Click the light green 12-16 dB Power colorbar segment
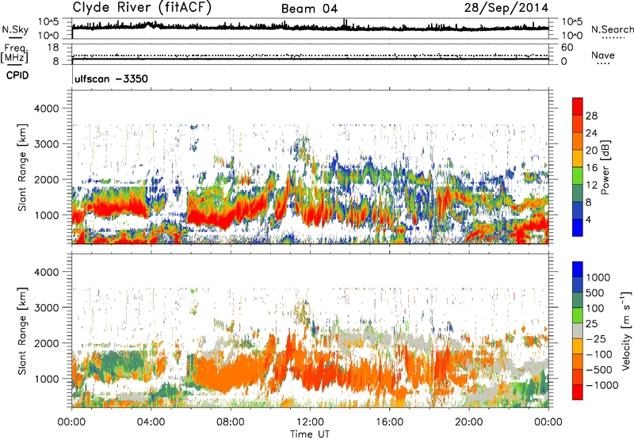 (578, 176)
